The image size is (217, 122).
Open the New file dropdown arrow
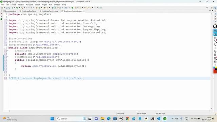(4, 8)
